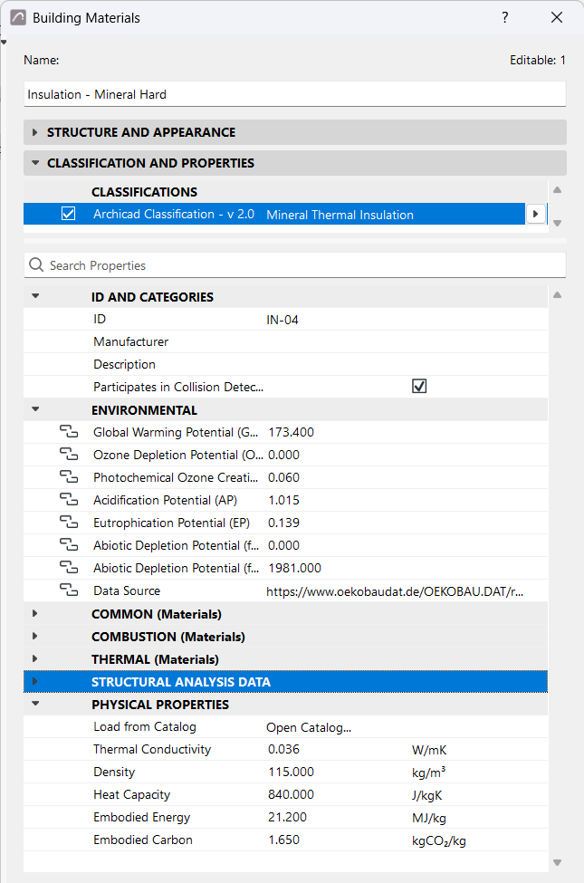584x883 pixels.
Task: Expand the Structural Analysis Data group
Action: (x=35, y=681)
